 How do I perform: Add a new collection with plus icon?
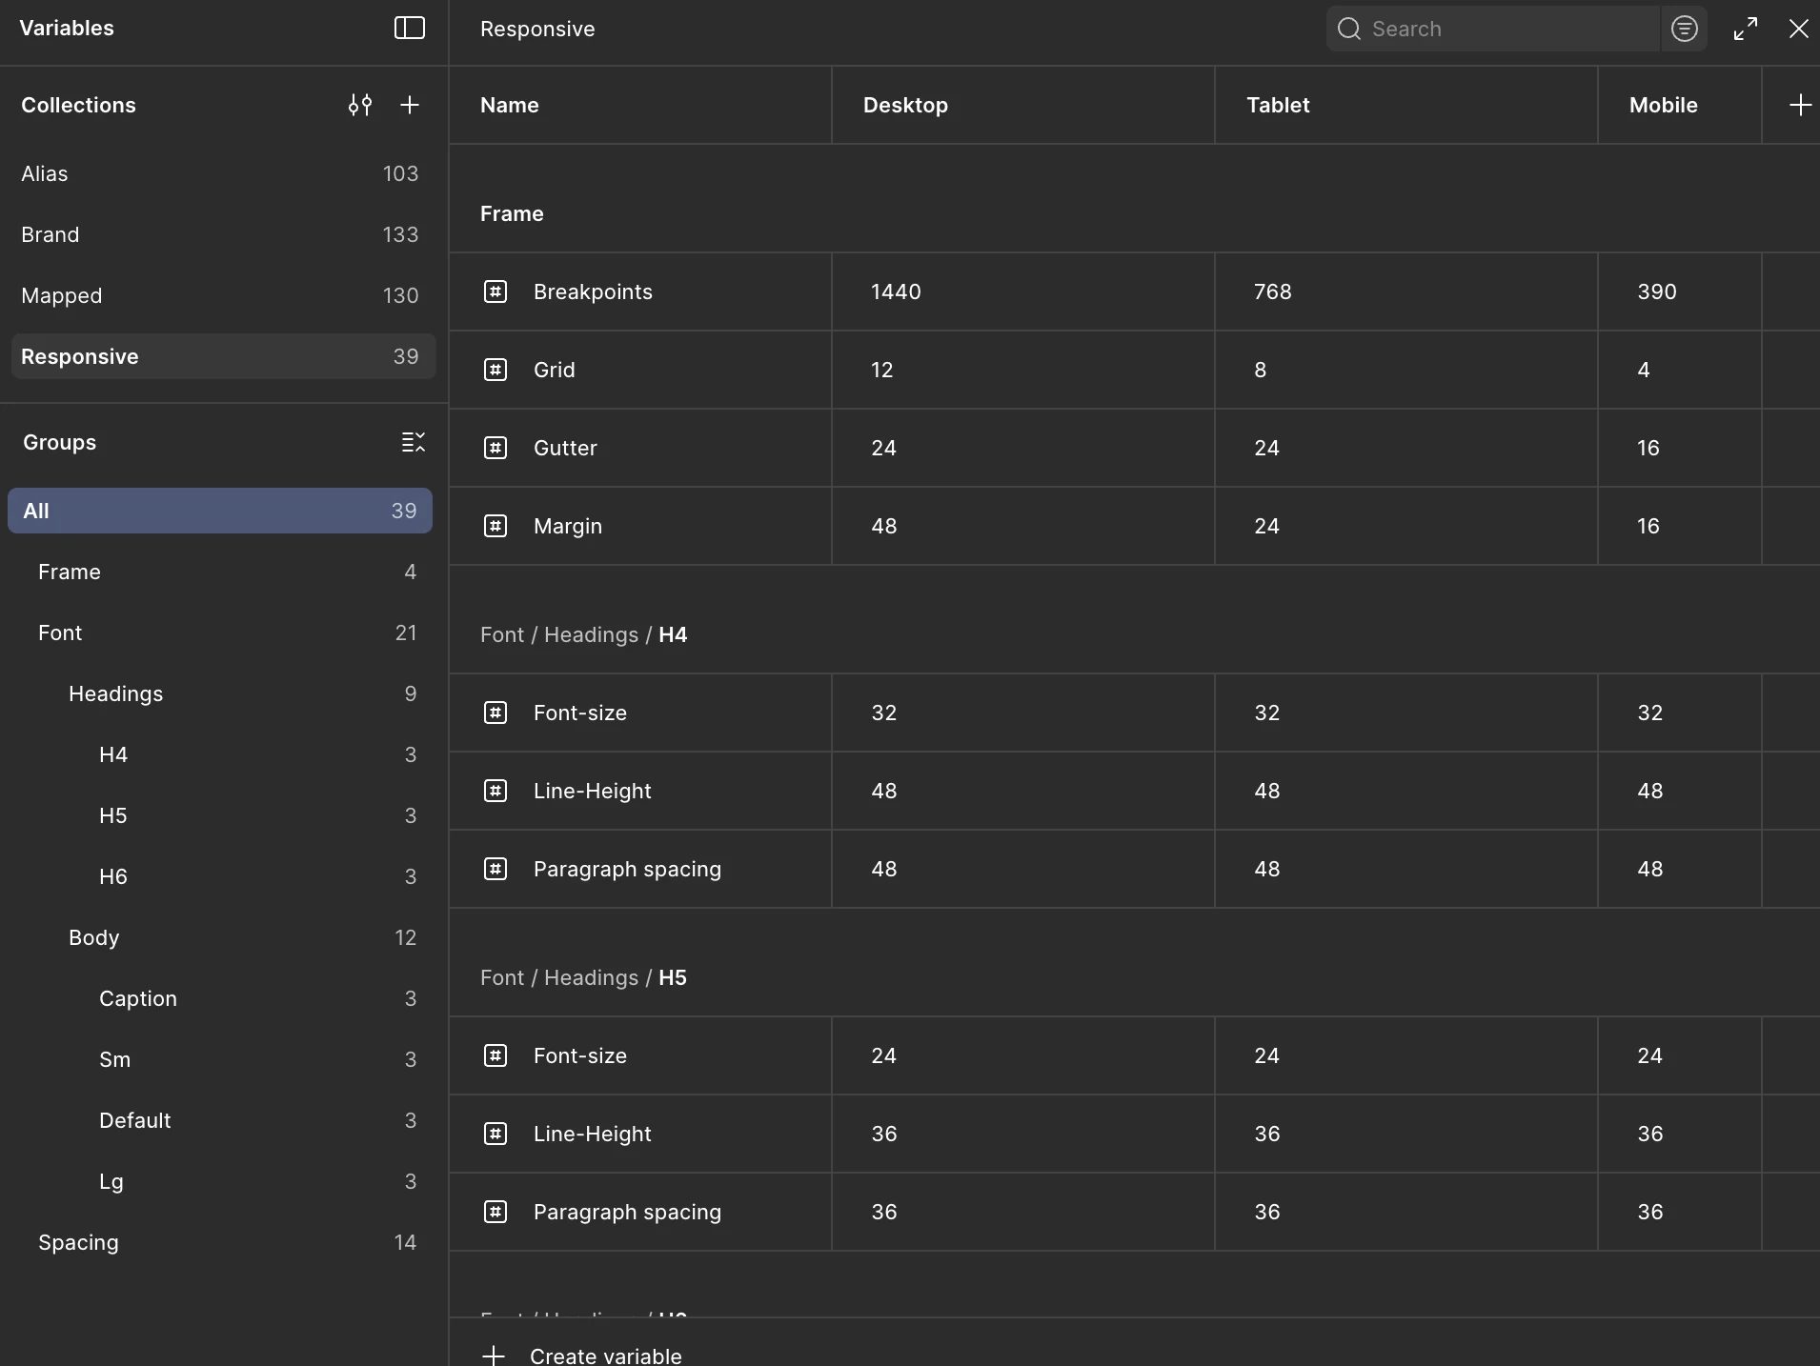tap(410, 105)
